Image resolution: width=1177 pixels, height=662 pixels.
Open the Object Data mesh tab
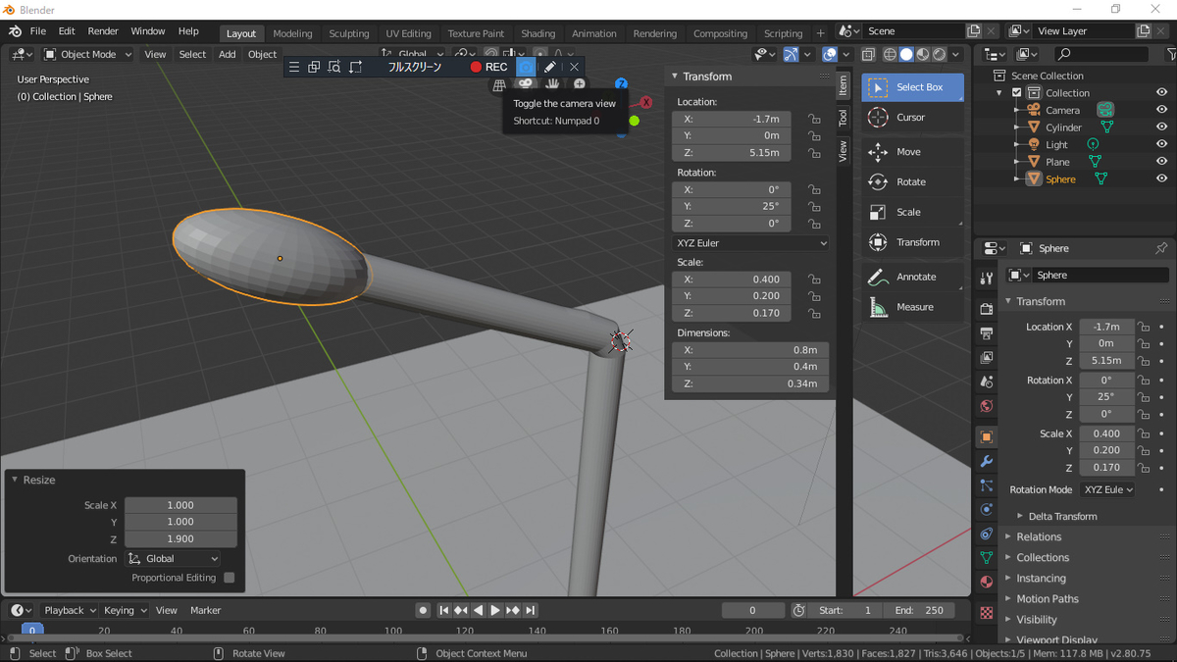(x=987, y=558)
